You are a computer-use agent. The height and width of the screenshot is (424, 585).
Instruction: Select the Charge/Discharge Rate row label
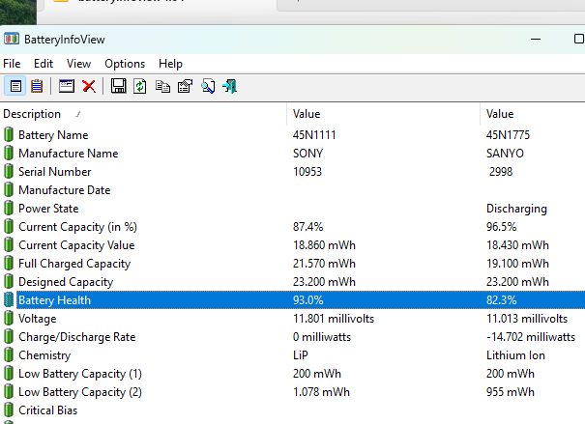[76, 337]
